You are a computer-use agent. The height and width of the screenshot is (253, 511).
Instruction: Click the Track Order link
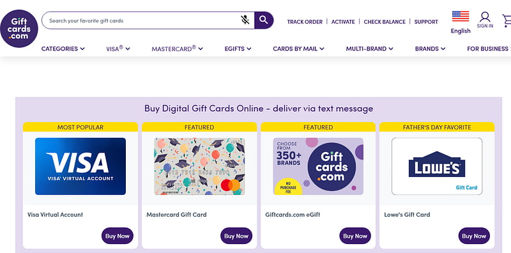tap(305, 22)
